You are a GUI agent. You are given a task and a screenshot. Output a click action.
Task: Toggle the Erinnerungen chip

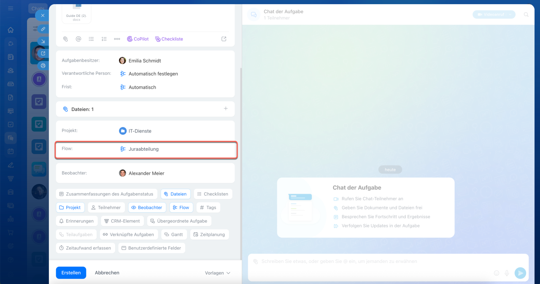(77, 221)
